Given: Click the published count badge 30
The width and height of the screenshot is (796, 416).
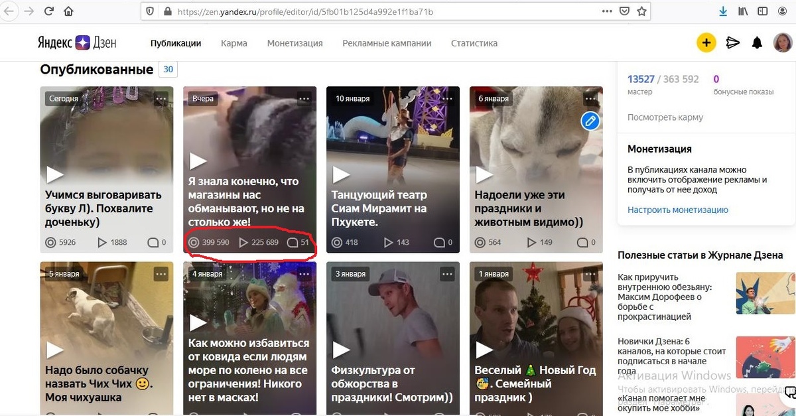Looking at the screenshot, I should pyautogui.click(x=168, y=70).
